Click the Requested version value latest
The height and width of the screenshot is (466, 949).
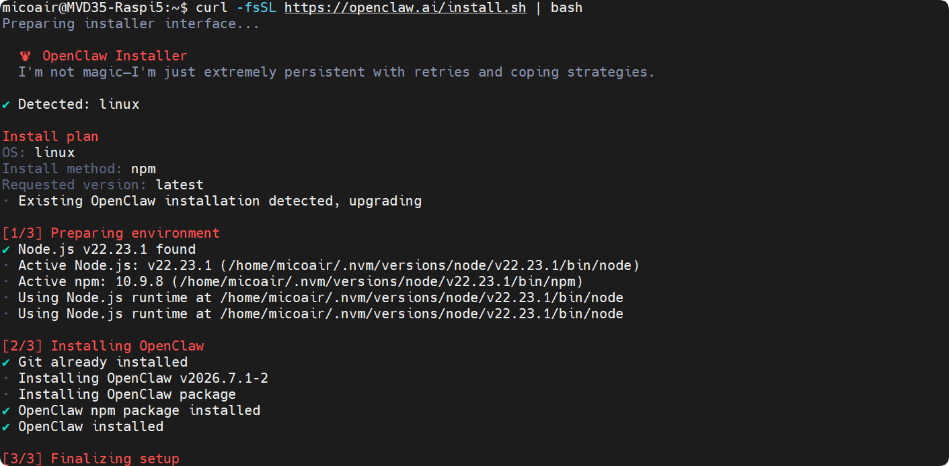180,185
